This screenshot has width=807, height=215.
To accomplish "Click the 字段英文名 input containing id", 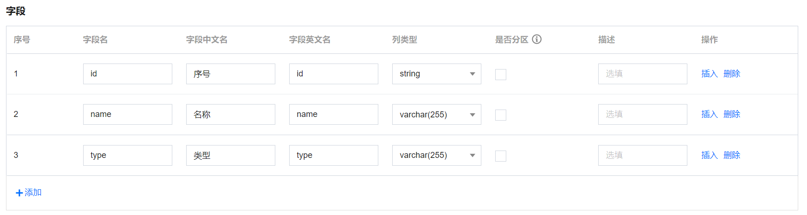I will (334, 74).
